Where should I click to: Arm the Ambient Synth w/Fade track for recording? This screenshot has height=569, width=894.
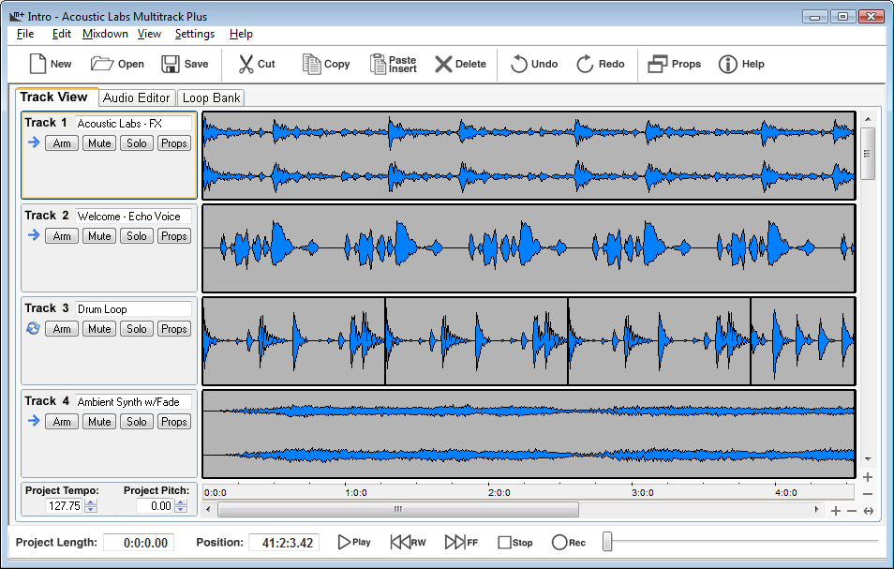pyautogui.click(x=62, y=421)
